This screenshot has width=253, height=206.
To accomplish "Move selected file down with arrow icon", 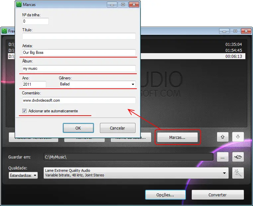I will coord(238,137).
